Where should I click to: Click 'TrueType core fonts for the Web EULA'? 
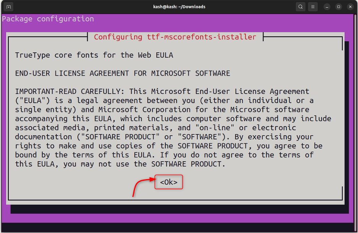pos(94,55)
